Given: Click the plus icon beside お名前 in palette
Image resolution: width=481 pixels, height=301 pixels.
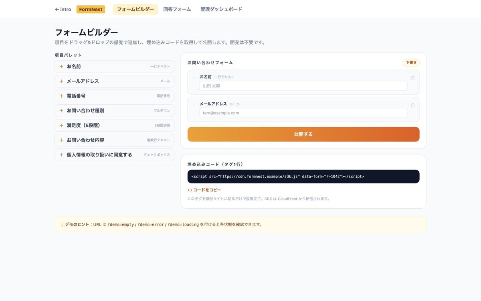Looking at the screenshot, I should 61,67.
